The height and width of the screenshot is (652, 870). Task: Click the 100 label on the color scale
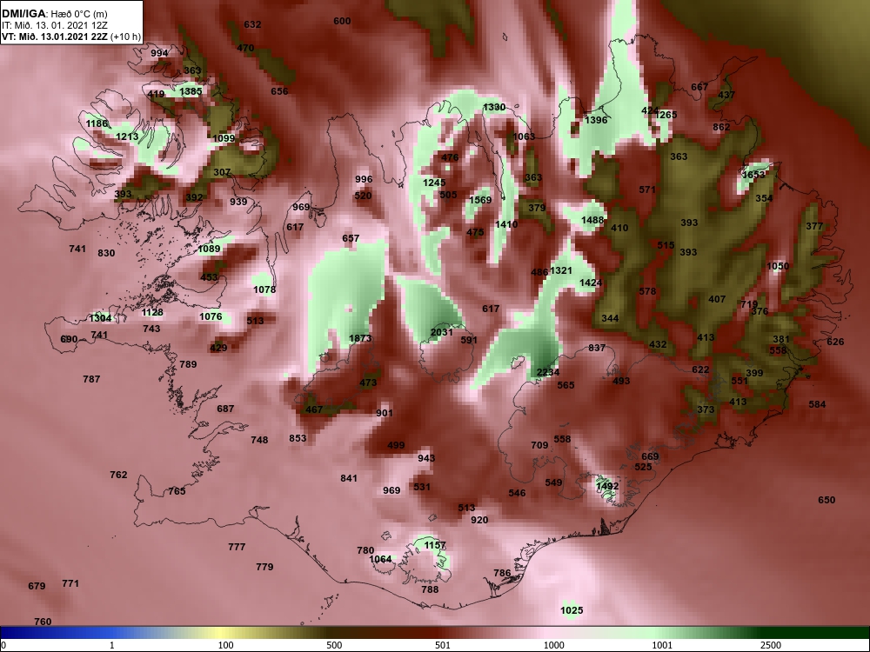(x=226, y=645)
